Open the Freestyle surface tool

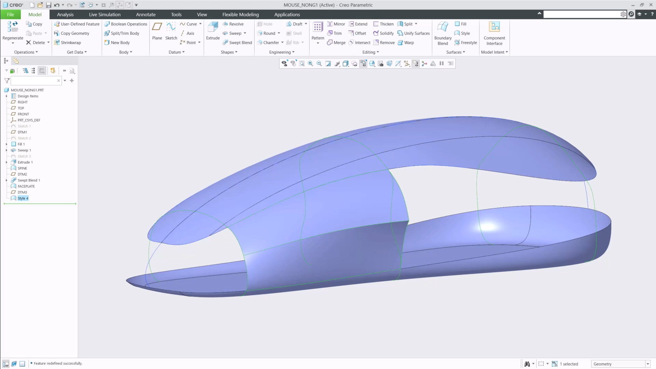tap(466, 43)
